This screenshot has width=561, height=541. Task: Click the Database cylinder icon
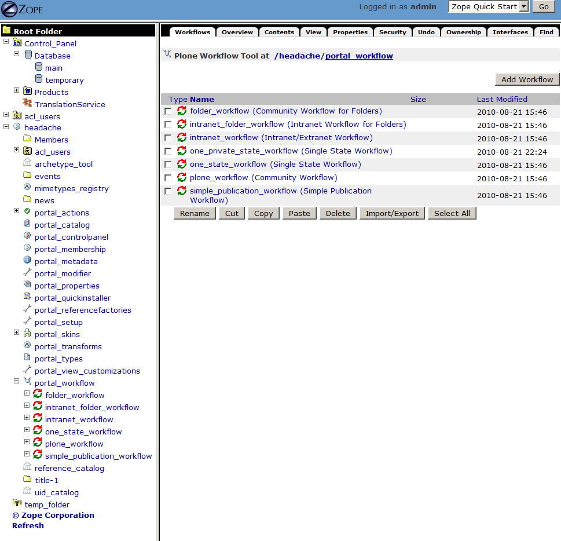[28, 54]
